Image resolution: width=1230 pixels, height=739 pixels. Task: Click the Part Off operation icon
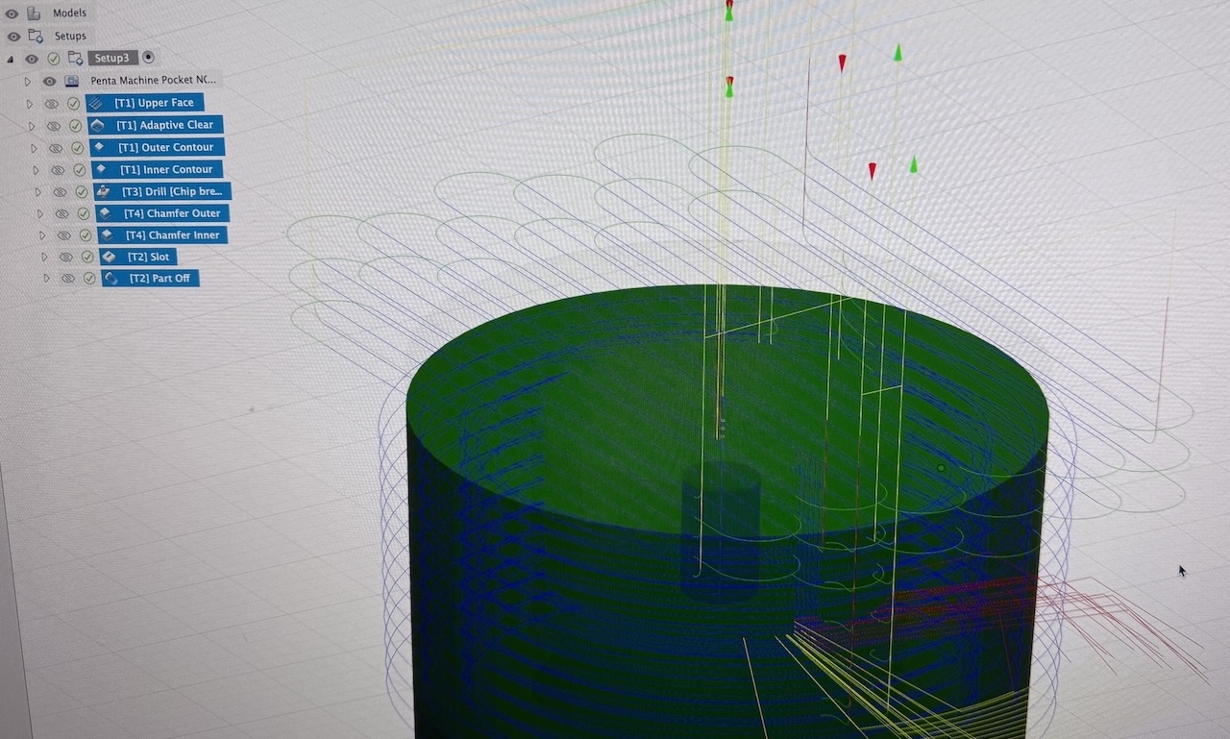coord(111,279)
